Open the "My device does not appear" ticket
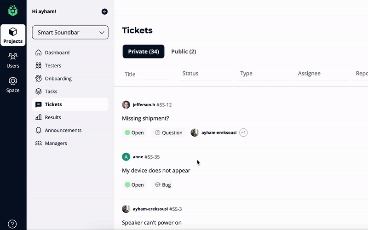Viewport: 368px width, 230px height. tap(156, 170)
